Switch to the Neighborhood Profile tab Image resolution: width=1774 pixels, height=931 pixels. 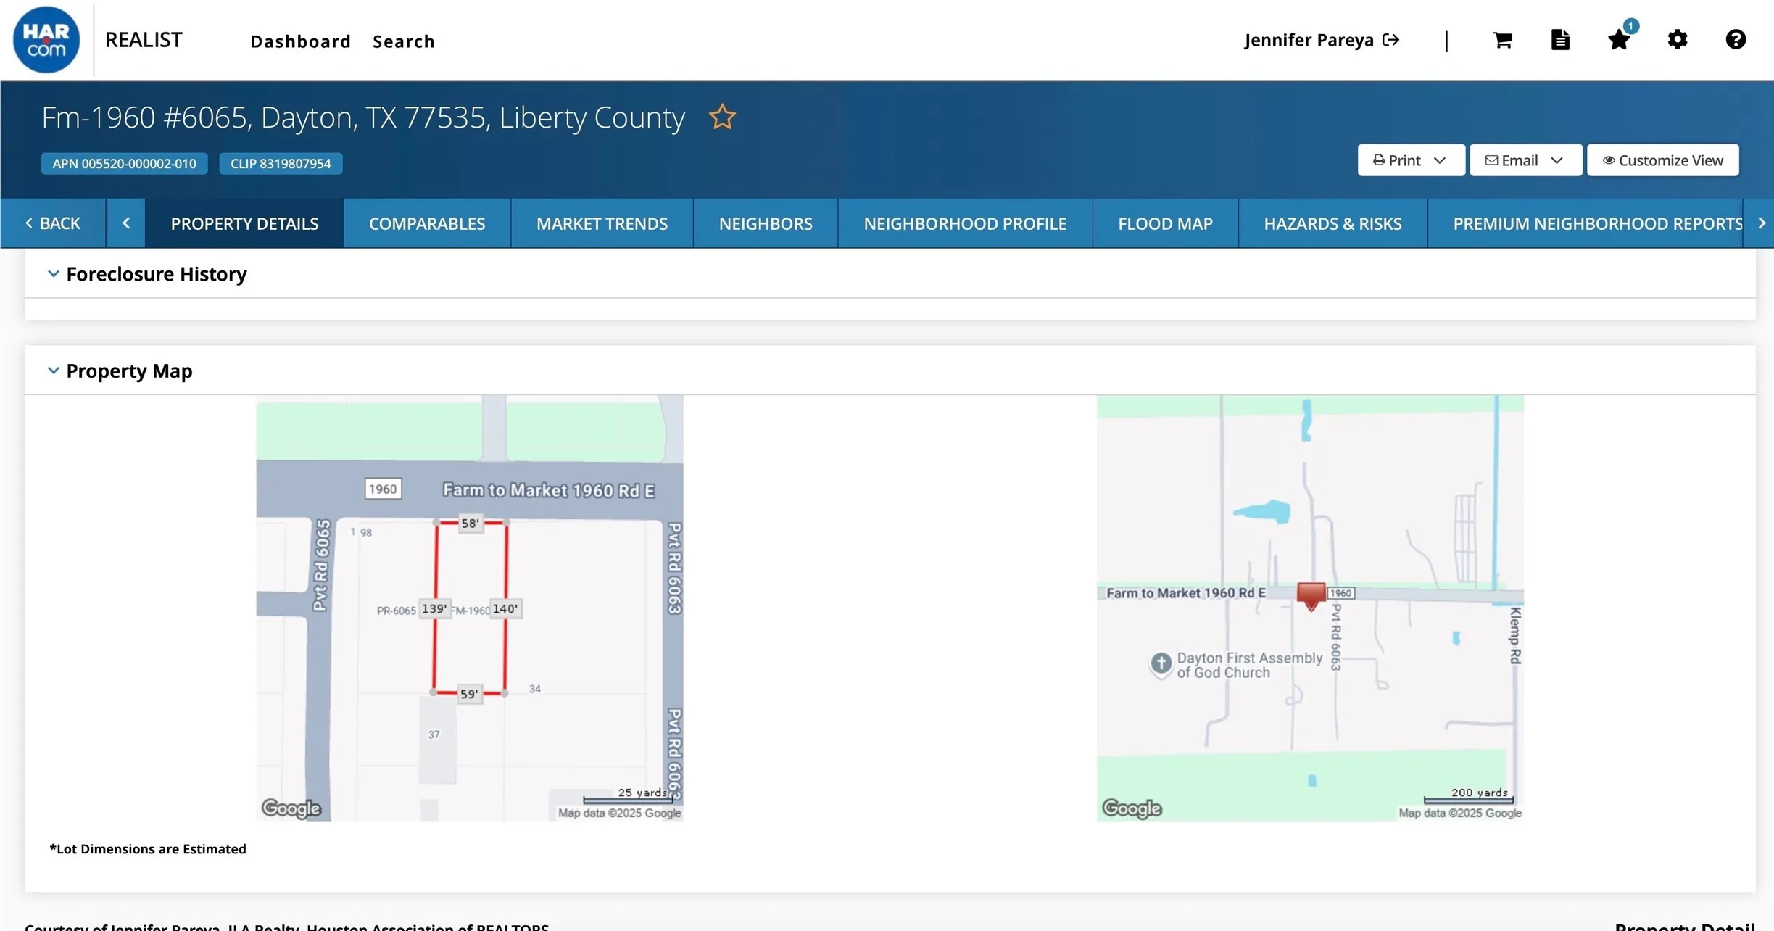[x=965, y=223]
